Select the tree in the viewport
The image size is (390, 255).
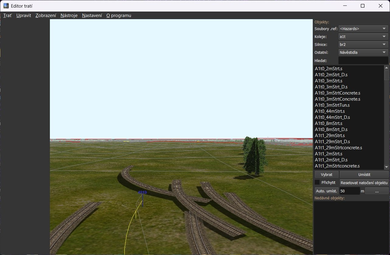pyautogui.click(x=255, y=155)
